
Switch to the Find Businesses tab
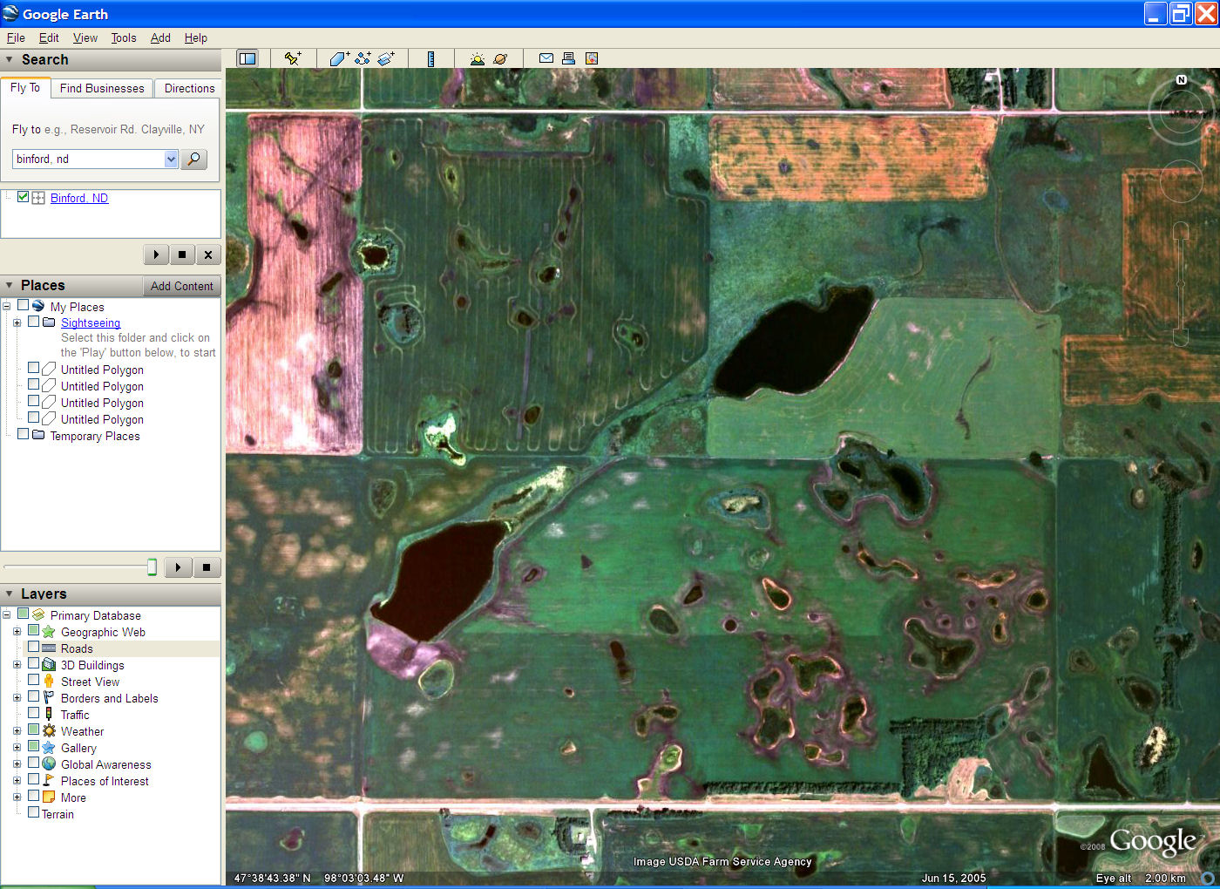pos(102,88)
